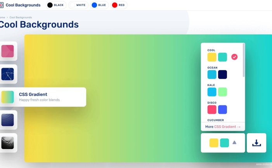The height and width of the screenshot is (168, 272).
Task: Click the Black color filter pill
Action: [55, 5]
